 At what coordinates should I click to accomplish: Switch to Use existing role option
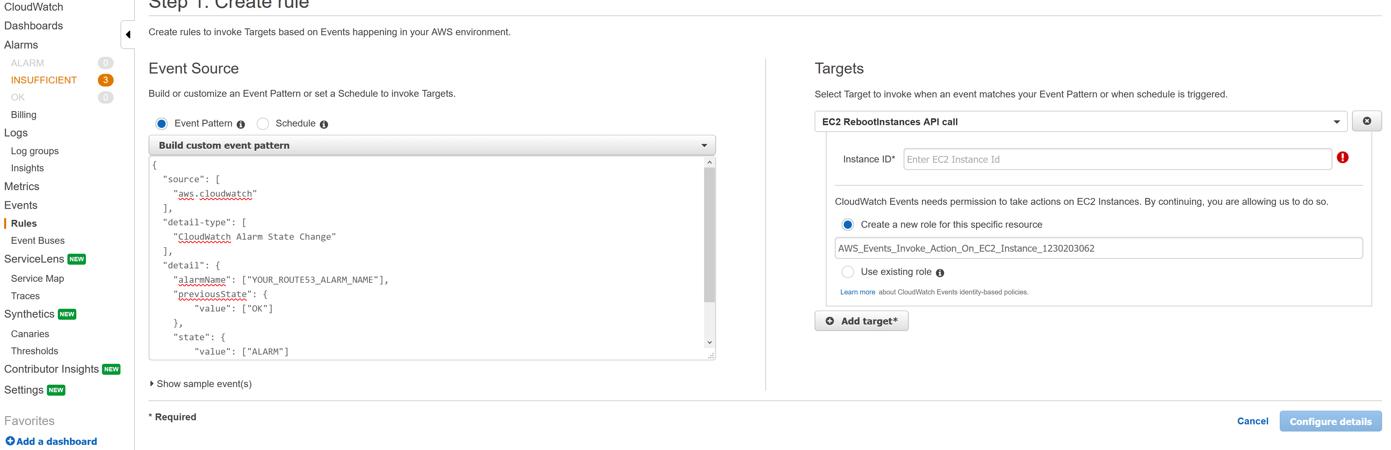(x=848, y=272)
